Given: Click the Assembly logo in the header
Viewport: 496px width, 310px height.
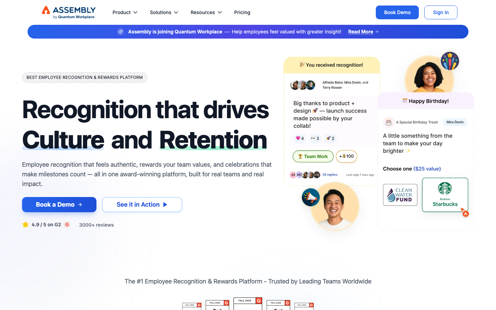Looking at the screenshot, I should [69, 12].
